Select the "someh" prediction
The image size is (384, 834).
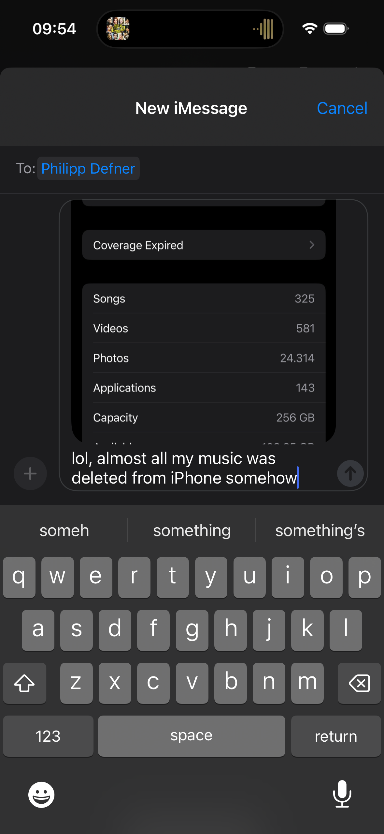[64, 531]
